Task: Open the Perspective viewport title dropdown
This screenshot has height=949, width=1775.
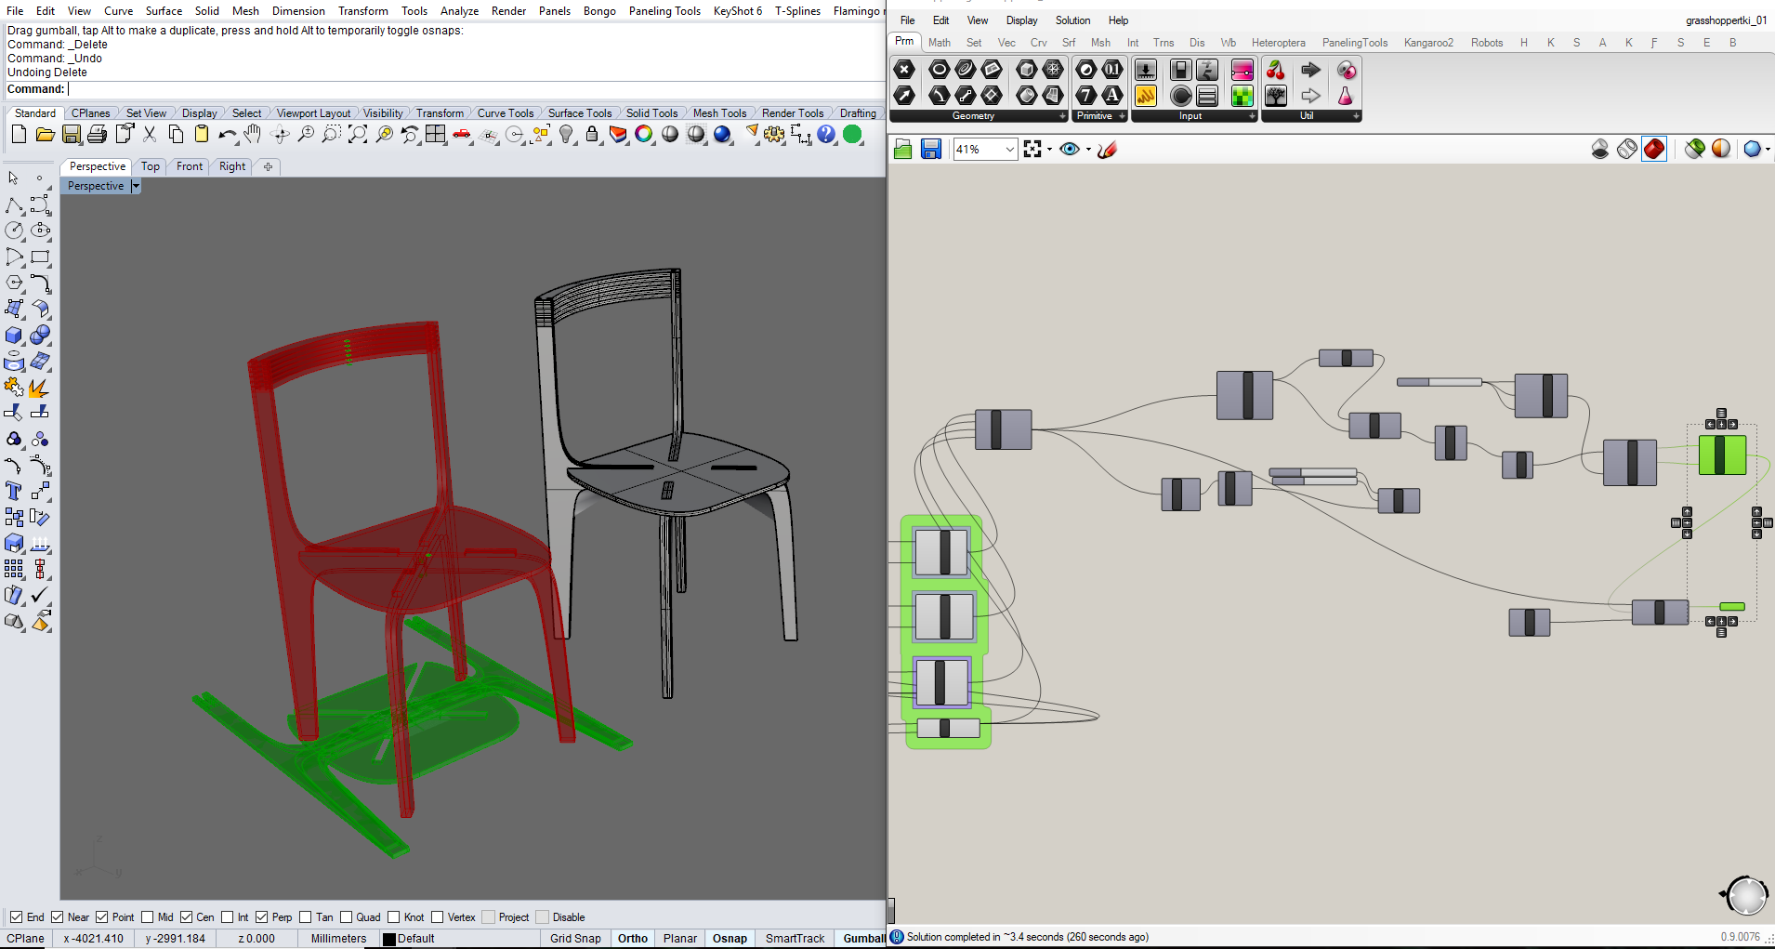Action: pos(135,185)
